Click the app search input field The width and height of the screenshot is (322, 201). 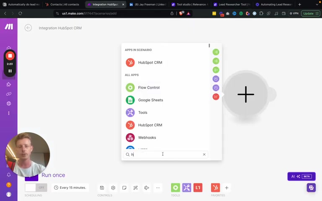(x=166, y=155)
